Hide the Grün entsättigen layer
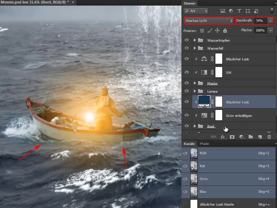Image resolution: width=277 pixels, height=208 pixels. tap(187, 115)
